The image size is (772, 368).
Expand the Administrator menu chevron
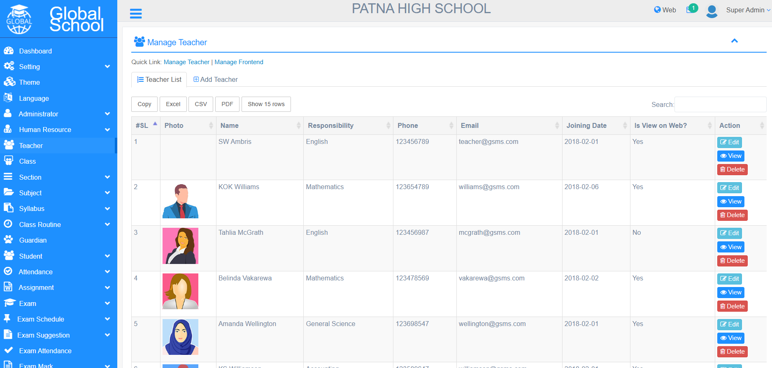click(x=107, y=114)
